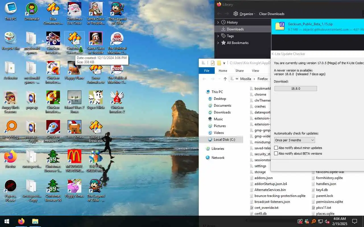364x227 pixels.
Task: Open the Explorer quick access toolbar dropdown
Action: [x=224, y=63]
